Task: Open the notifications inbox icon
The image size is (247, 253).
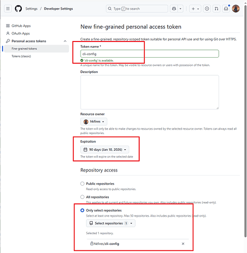Action: (x=226, y=9)
